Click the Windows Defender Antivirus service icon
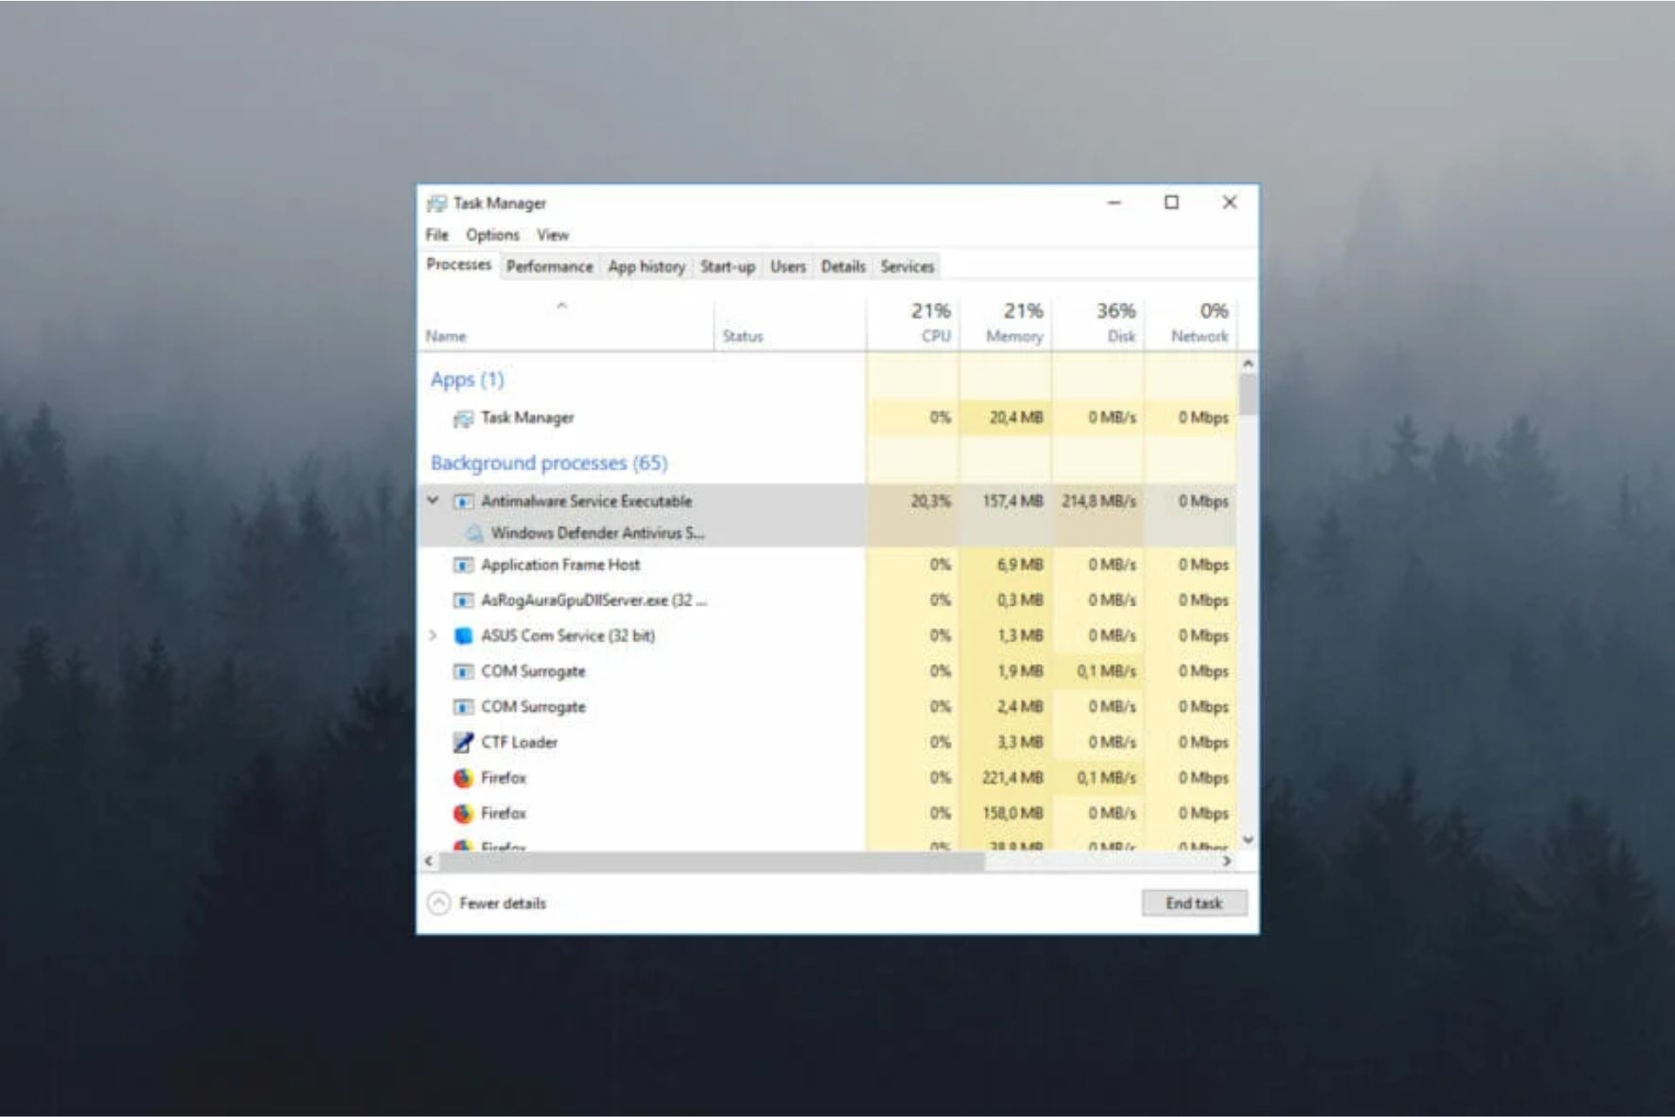1675x1117 pixels. (474, 533)
